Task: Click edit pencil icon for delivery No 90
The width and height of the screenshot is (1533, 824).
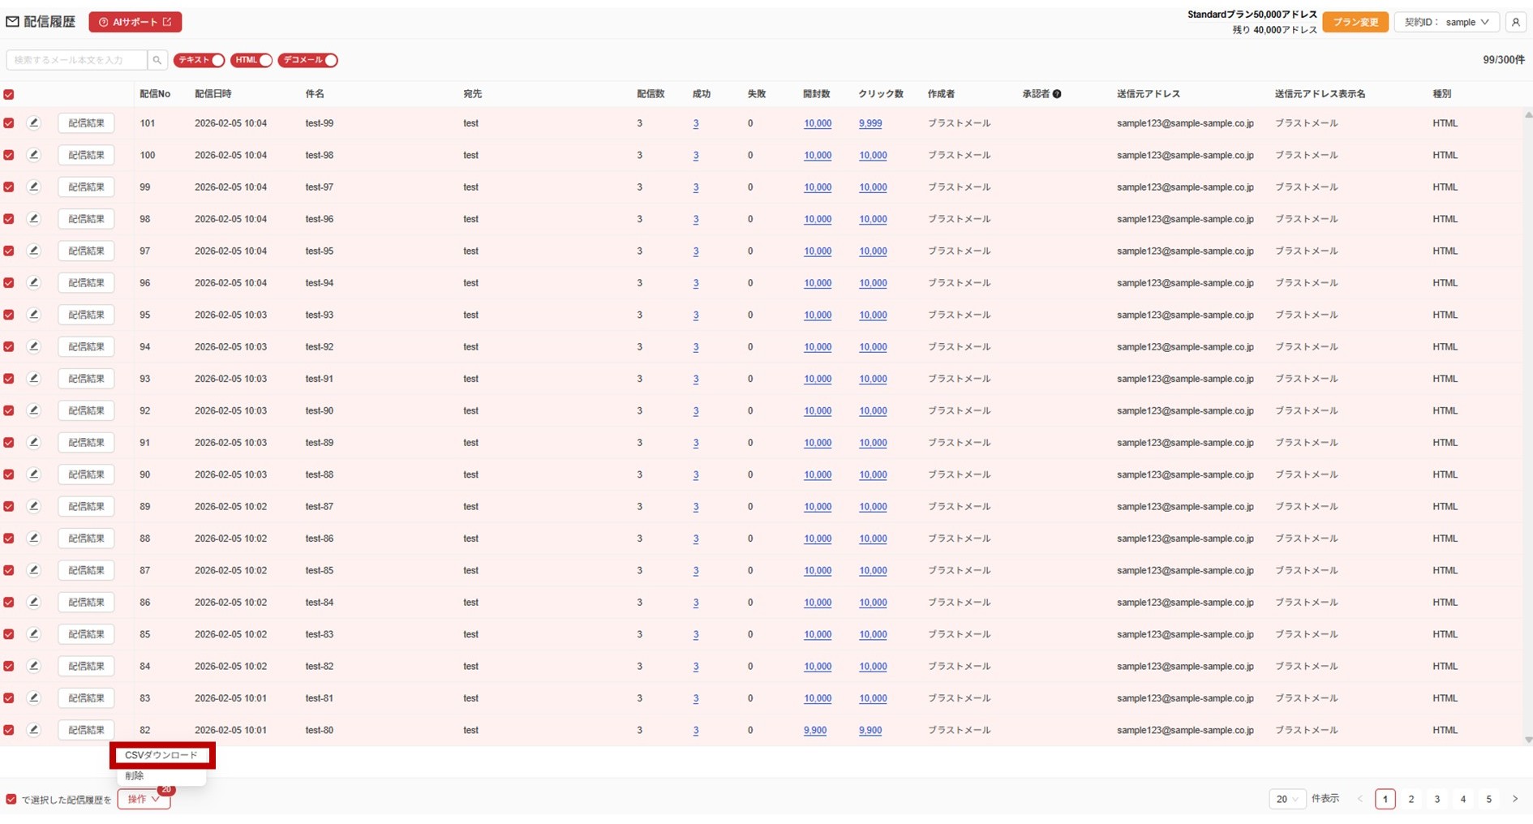Action: click(x=33, y=474)
